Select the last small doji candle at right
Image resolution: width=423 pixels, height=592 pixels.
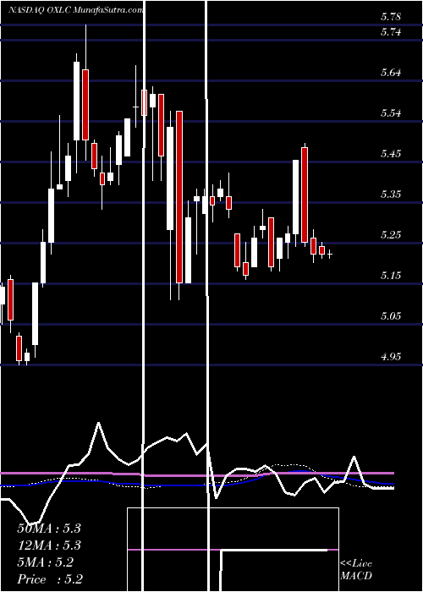[x=330, y=255]
